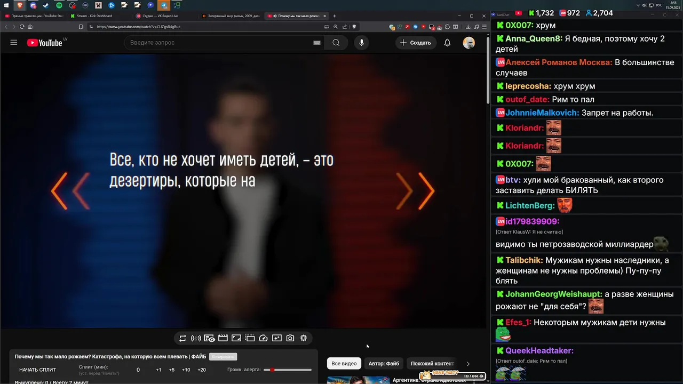Image resolution: width=683 pixels, height=384 pixels.
Task: Click Anna_Queen8 username in chat
Action: 534,38
